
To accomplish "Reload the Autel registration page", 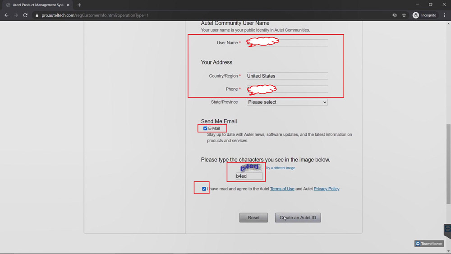I will coord(25,15).
